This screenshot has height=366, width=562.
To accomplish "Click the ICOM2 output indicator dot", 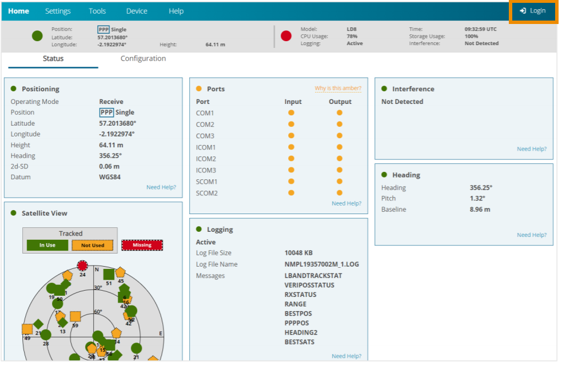I will (x=340, y=158).
